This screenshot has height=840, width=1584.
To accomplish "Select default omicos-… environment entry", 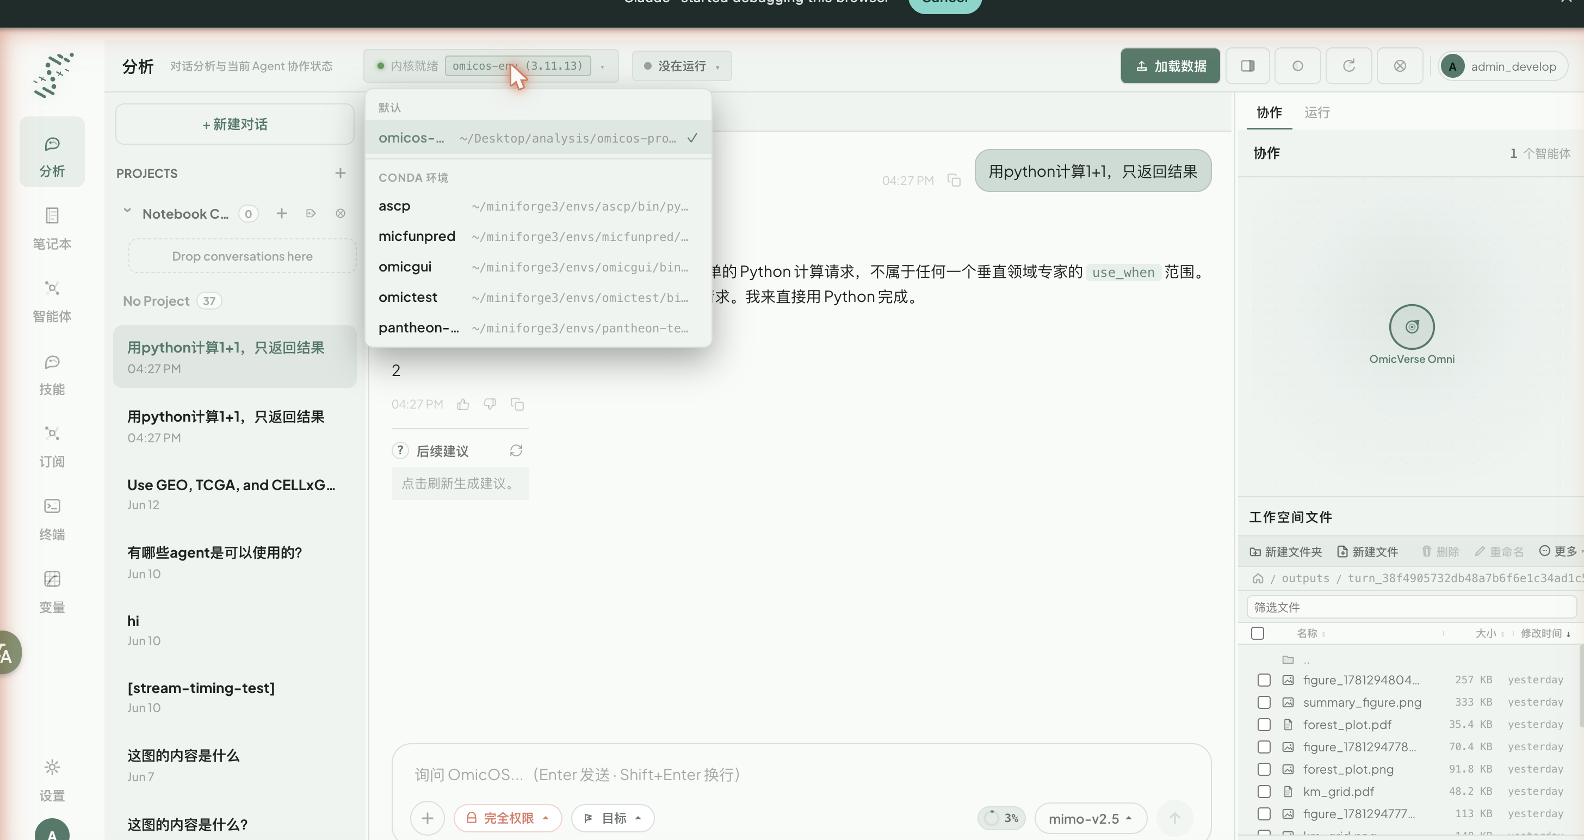I will [x=538, y=138].
